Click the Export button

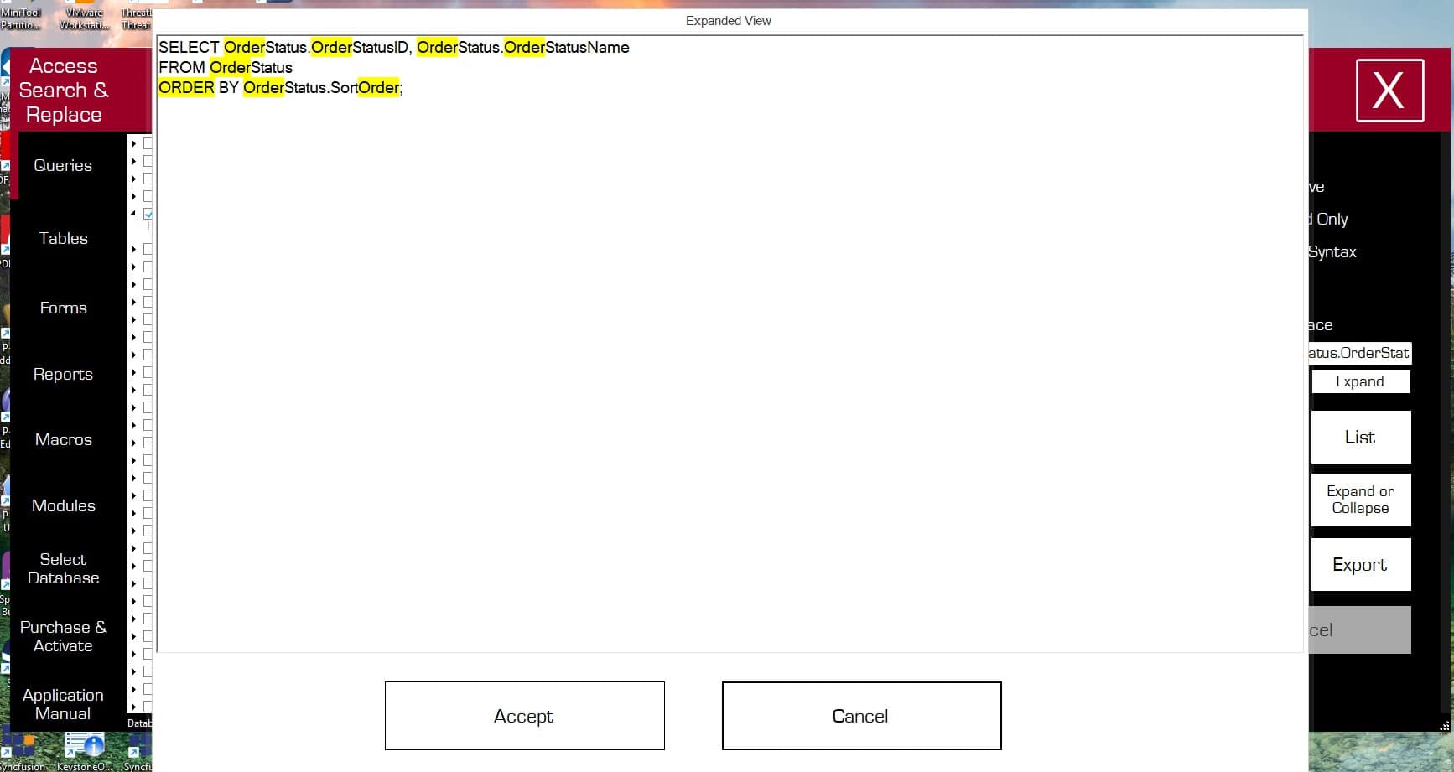(x=1359, y=564)
